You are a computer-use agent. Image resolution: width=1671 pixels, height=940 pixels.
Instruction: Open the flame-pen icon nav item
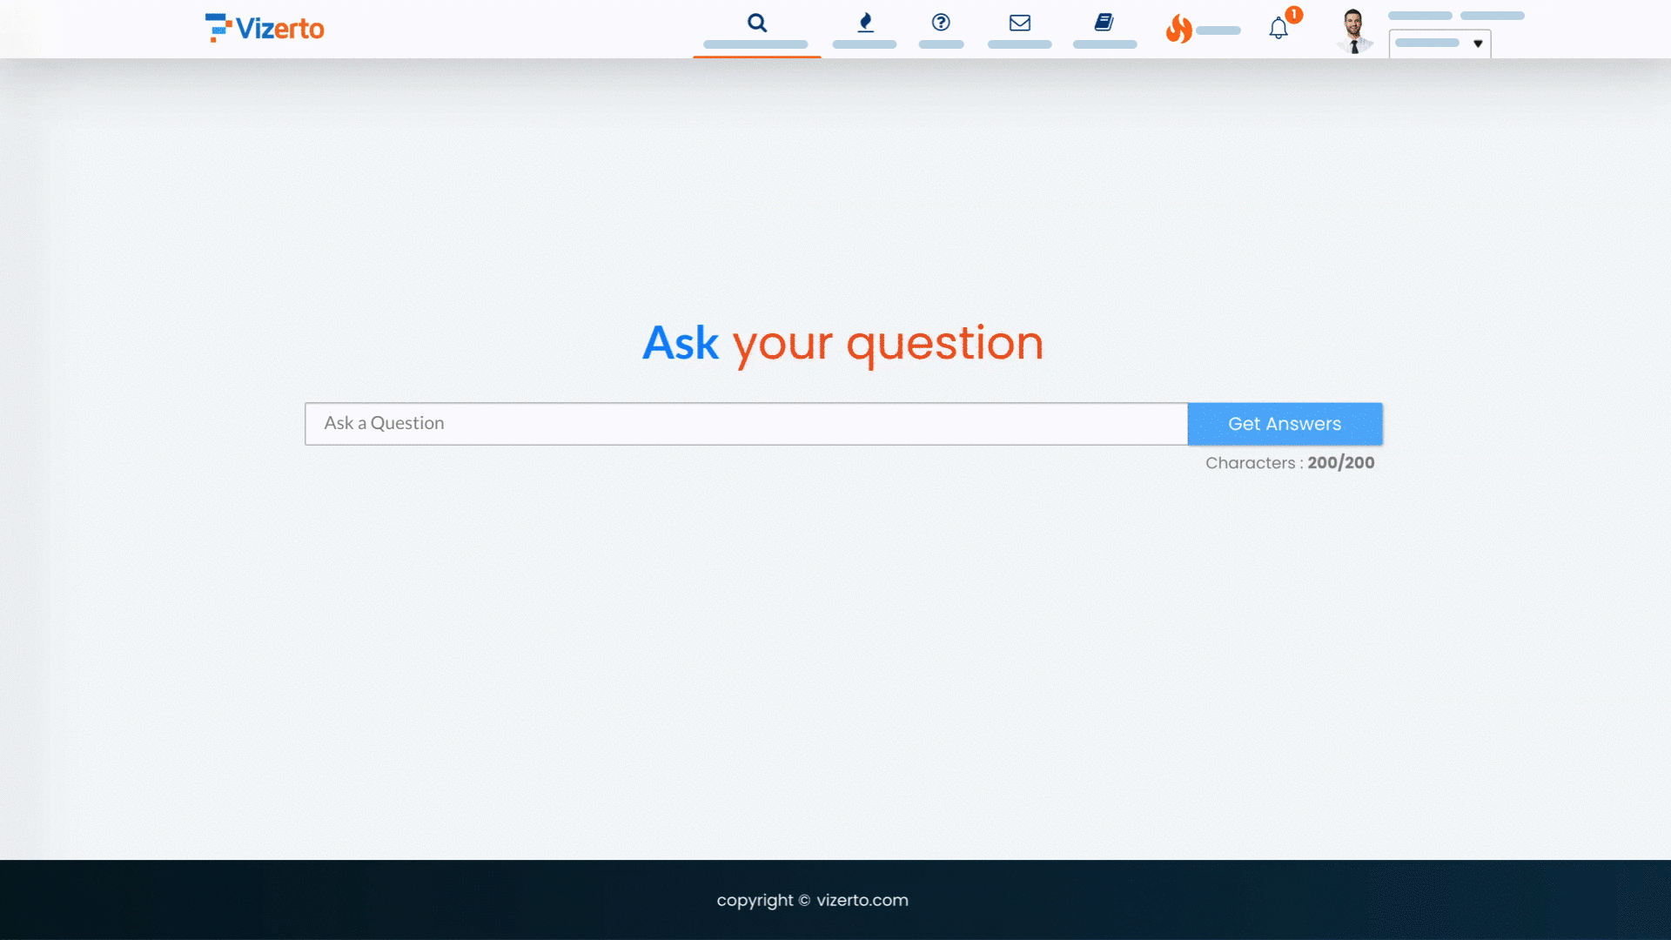(x=865, y=23)
